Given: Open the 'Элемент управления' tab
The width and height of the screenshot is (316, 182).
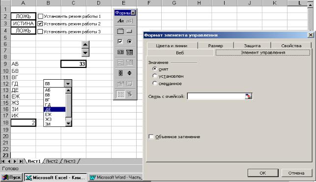Looking at the screenshot, I should point(263,53).
